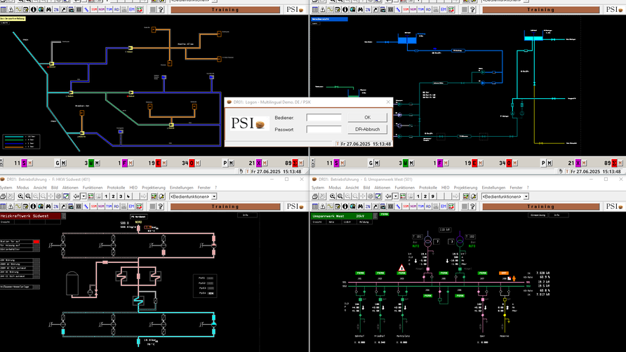
Task: Expand Bedienfunktionen combo box in Umspannwerk West window
Action: (526, 196)
